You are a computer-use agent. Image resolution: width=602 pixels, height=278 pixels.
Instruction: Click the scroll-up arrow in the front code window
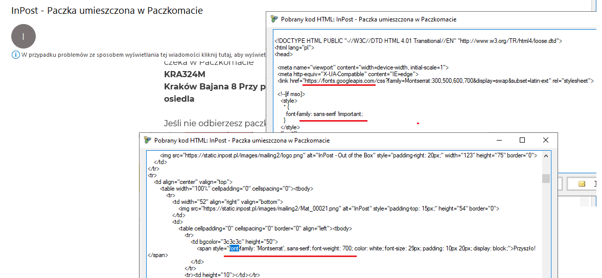(x=546, y=155)
